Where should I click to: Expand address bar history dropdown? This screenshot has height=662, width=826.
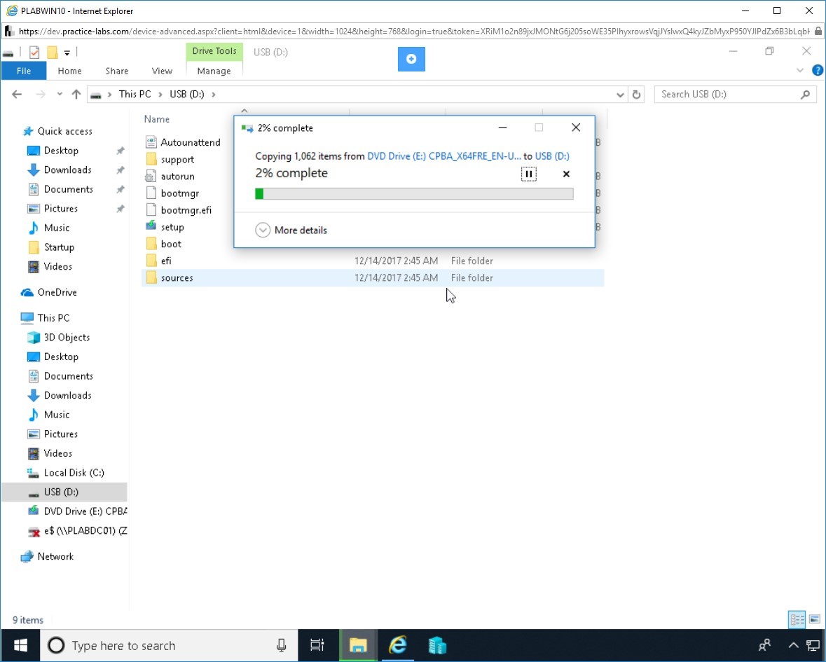(x=620, y=95)
